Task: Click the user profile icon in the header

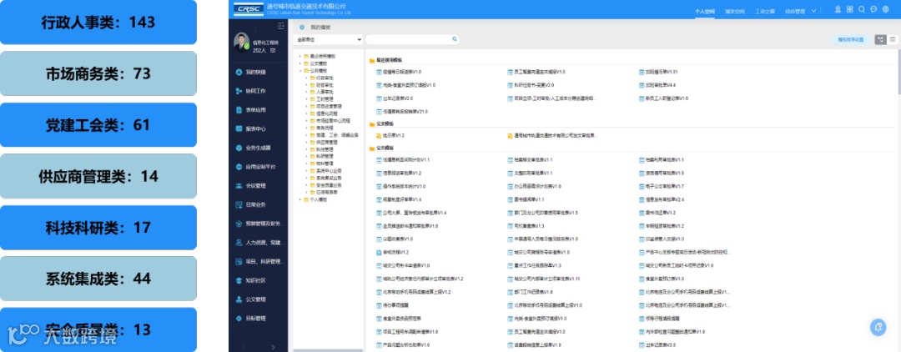Action: pyautogui.click(x=838, y=9)
